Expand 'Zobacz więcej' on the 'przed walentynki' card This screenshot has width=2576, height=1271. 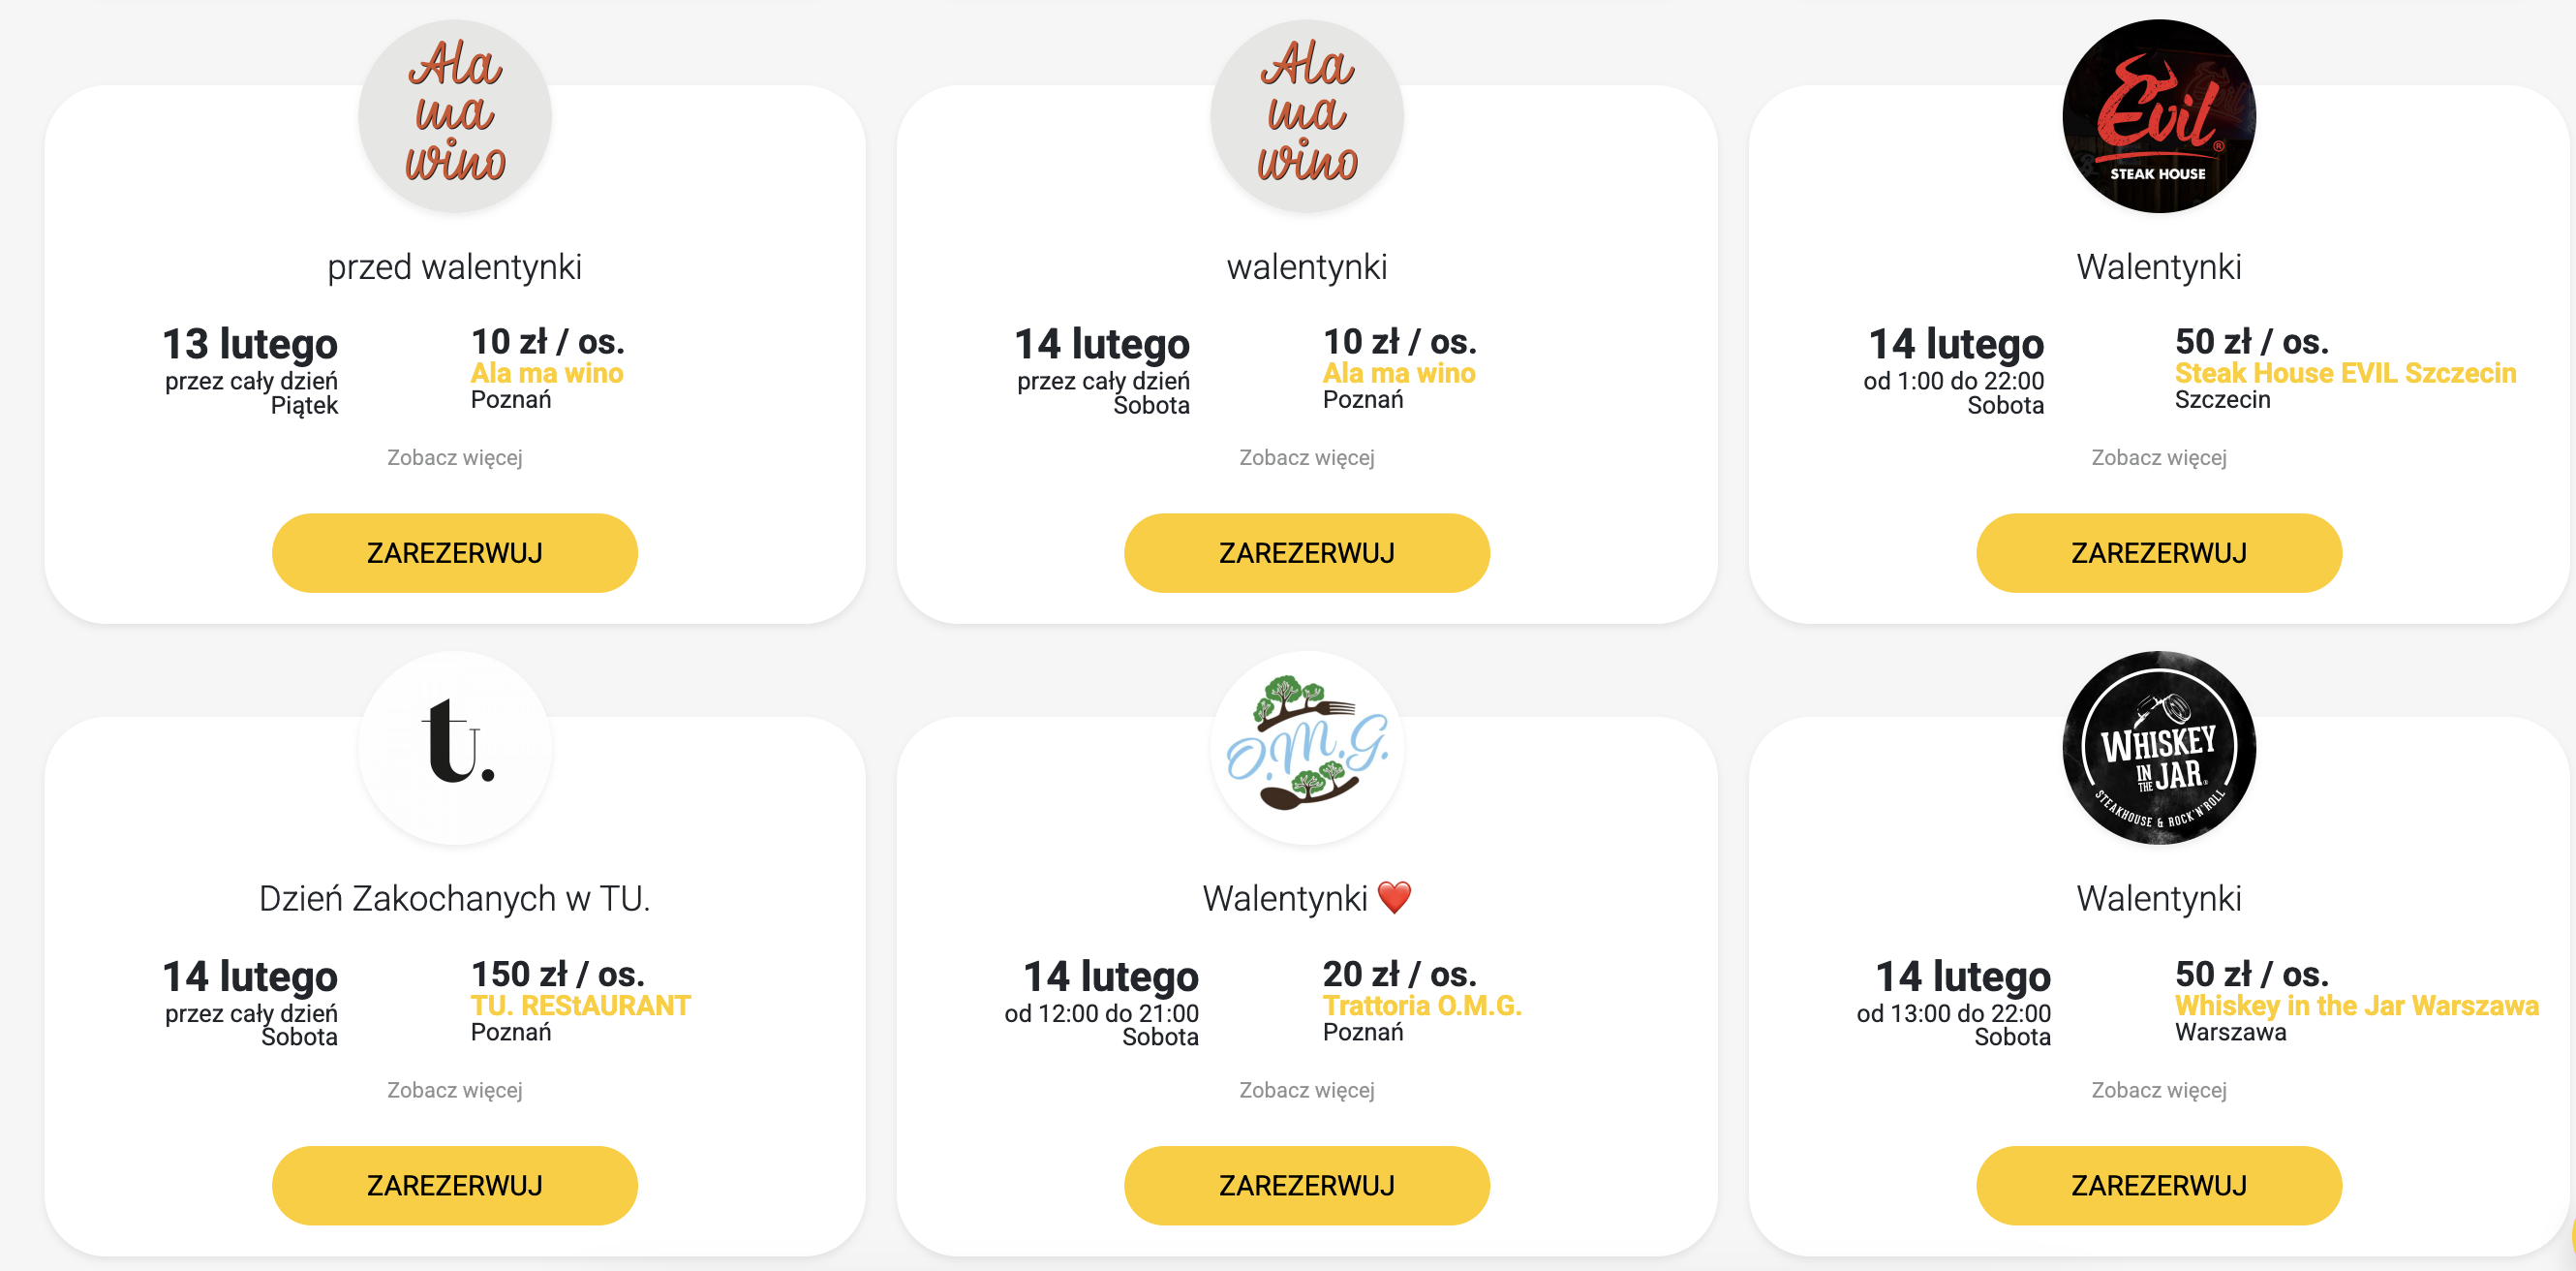click(x=455, y=457)
